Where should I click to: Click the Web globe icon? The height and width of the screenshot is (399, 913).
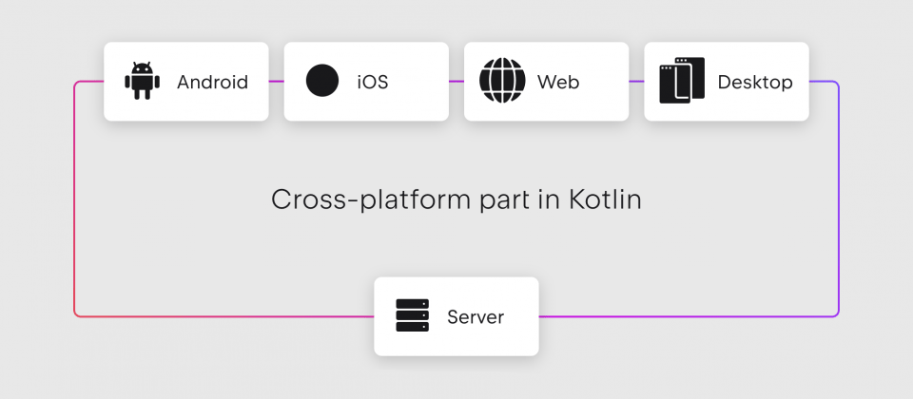point(502,81)
